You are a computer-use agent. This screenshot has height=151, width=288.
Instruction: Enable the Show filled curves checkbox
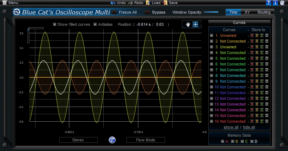pyautogui.click(x=55, y=25)
